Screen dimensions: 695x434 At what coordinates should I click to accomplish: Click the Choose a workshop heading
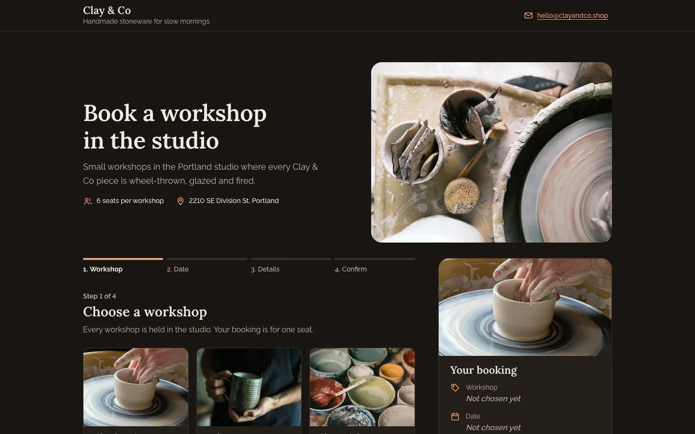point(145,312)
